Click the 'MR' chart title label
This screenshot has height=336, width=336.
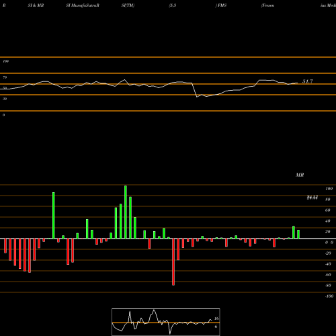pyautogui.click(x=300, y=175)
